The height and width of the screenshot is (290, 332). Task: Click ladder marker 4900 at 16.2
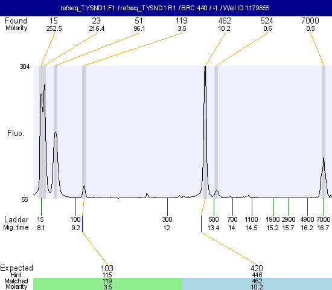pyautogui.click(x=307, y=224)
